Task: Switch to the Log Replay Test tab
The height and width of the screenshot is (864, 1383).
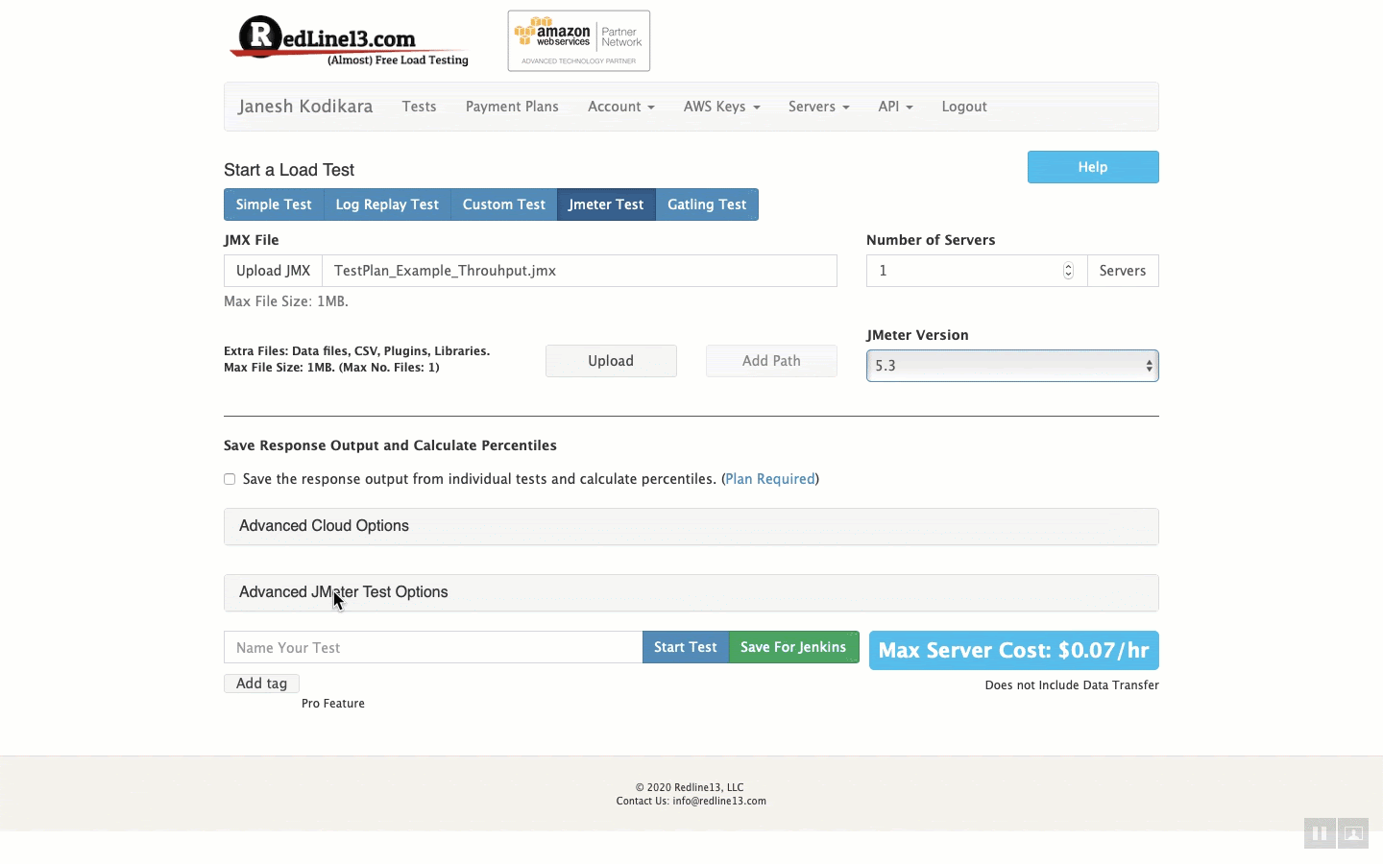Action: click(x=387, y=204)
